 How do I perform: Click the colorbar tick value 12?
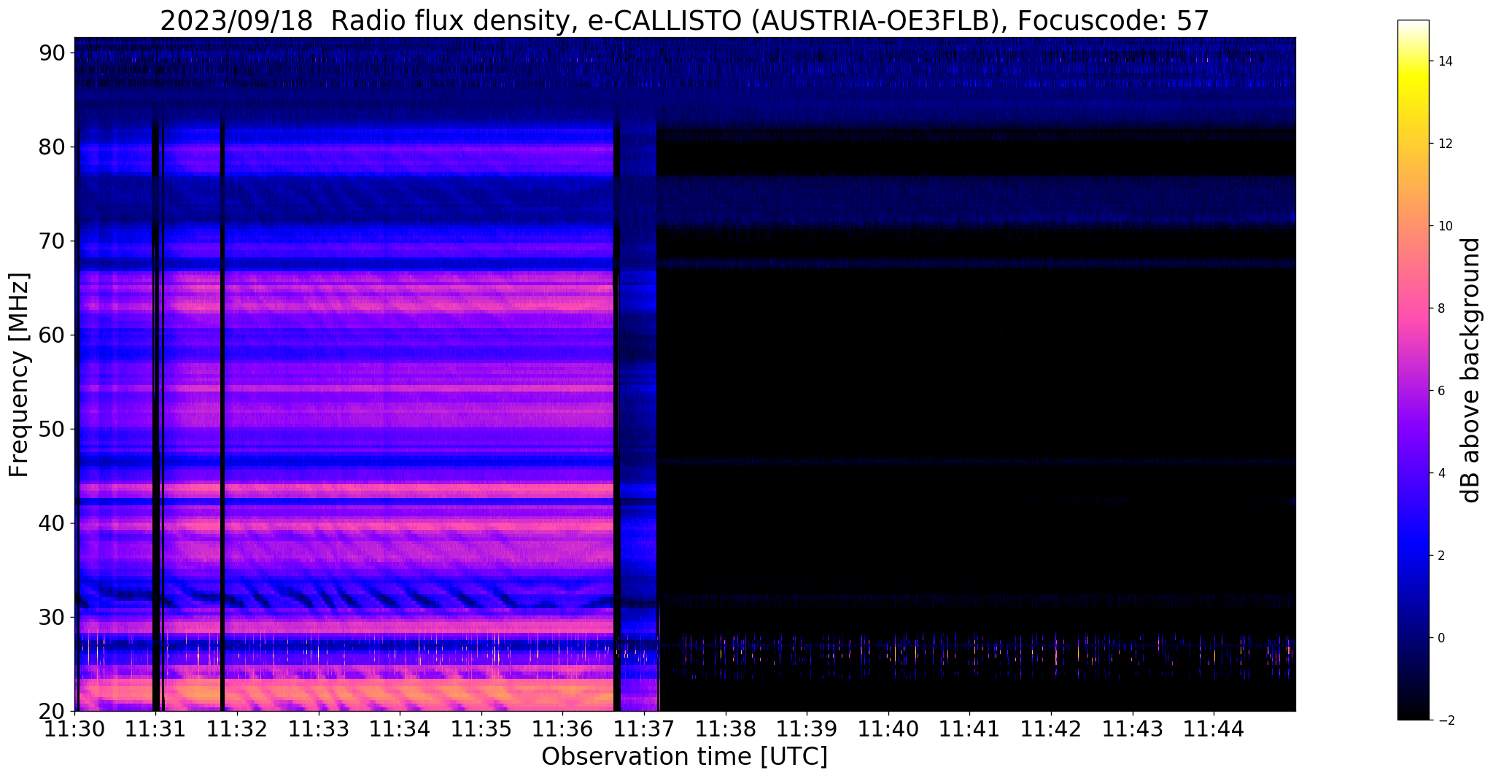(1445, 144)
